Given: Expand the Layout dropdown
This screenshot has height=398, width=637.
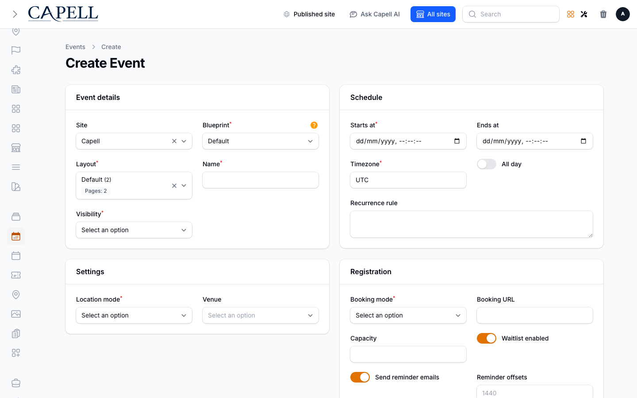Looking at the screenshot, I should [x=184, y=186].
